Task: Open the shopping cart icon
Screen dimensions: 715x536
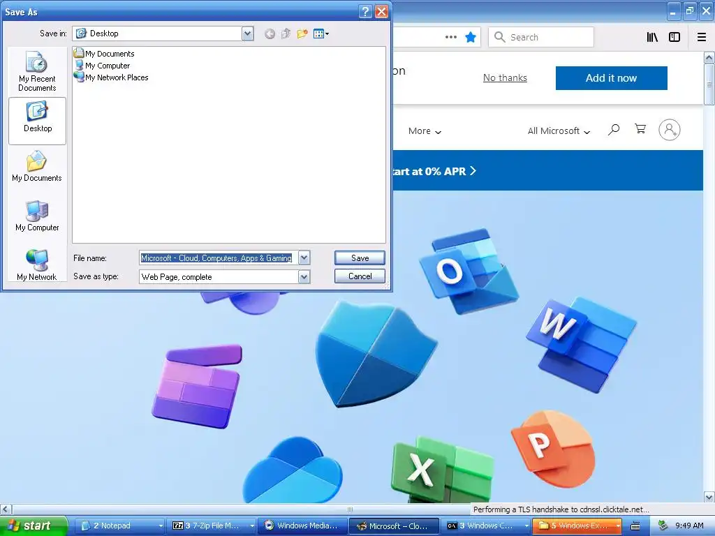Action: (640, 129)
